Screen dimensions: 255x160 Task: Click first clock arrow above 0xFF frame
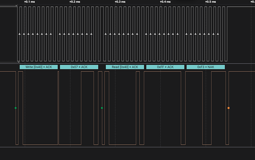pos(146,34)
